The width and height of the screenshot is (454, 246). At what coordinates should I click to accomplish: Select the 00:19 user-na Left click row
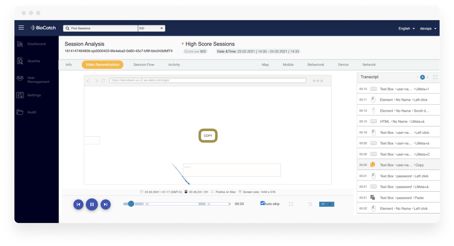pos(398,133)
